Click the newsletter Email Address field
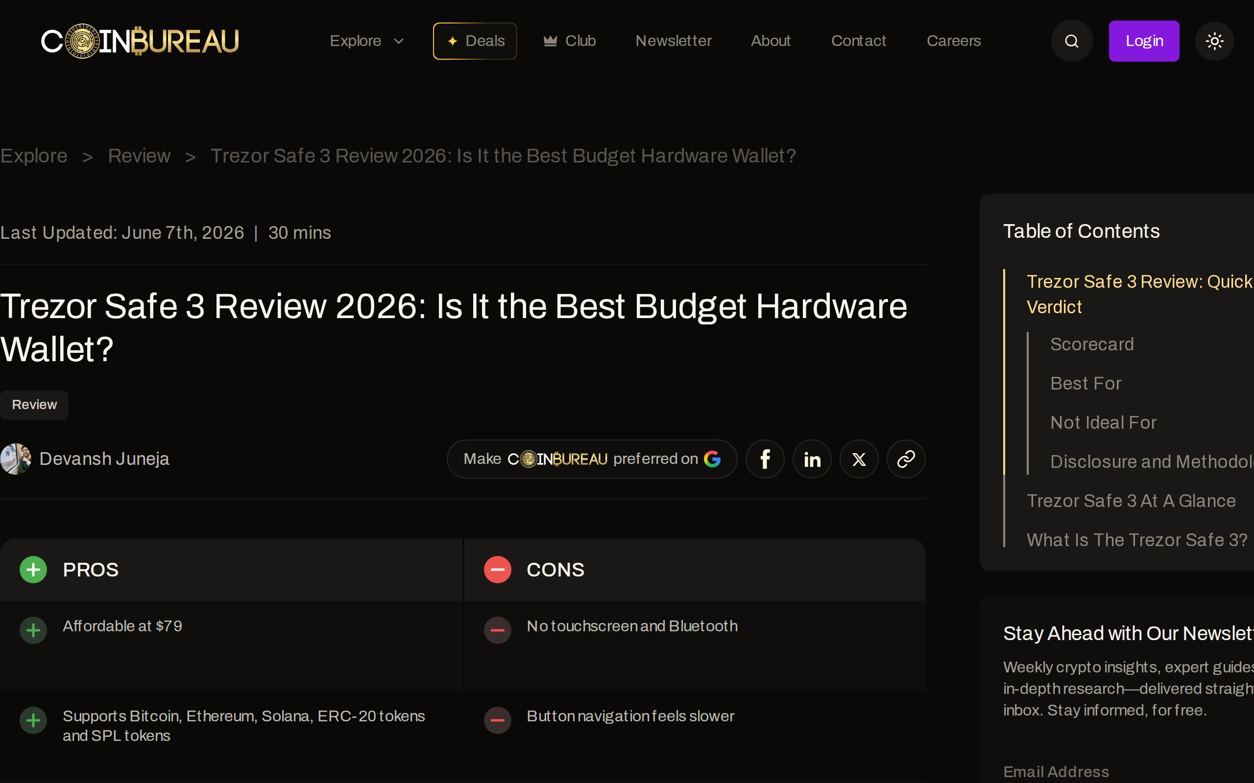Screen dimensions: 1254x783 (1128, 772)
